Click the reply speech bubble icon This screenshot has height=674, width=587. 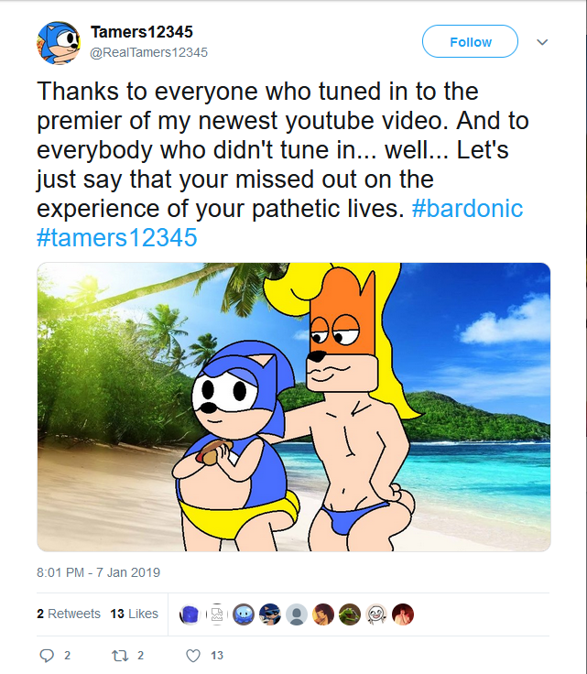[49, 655]
